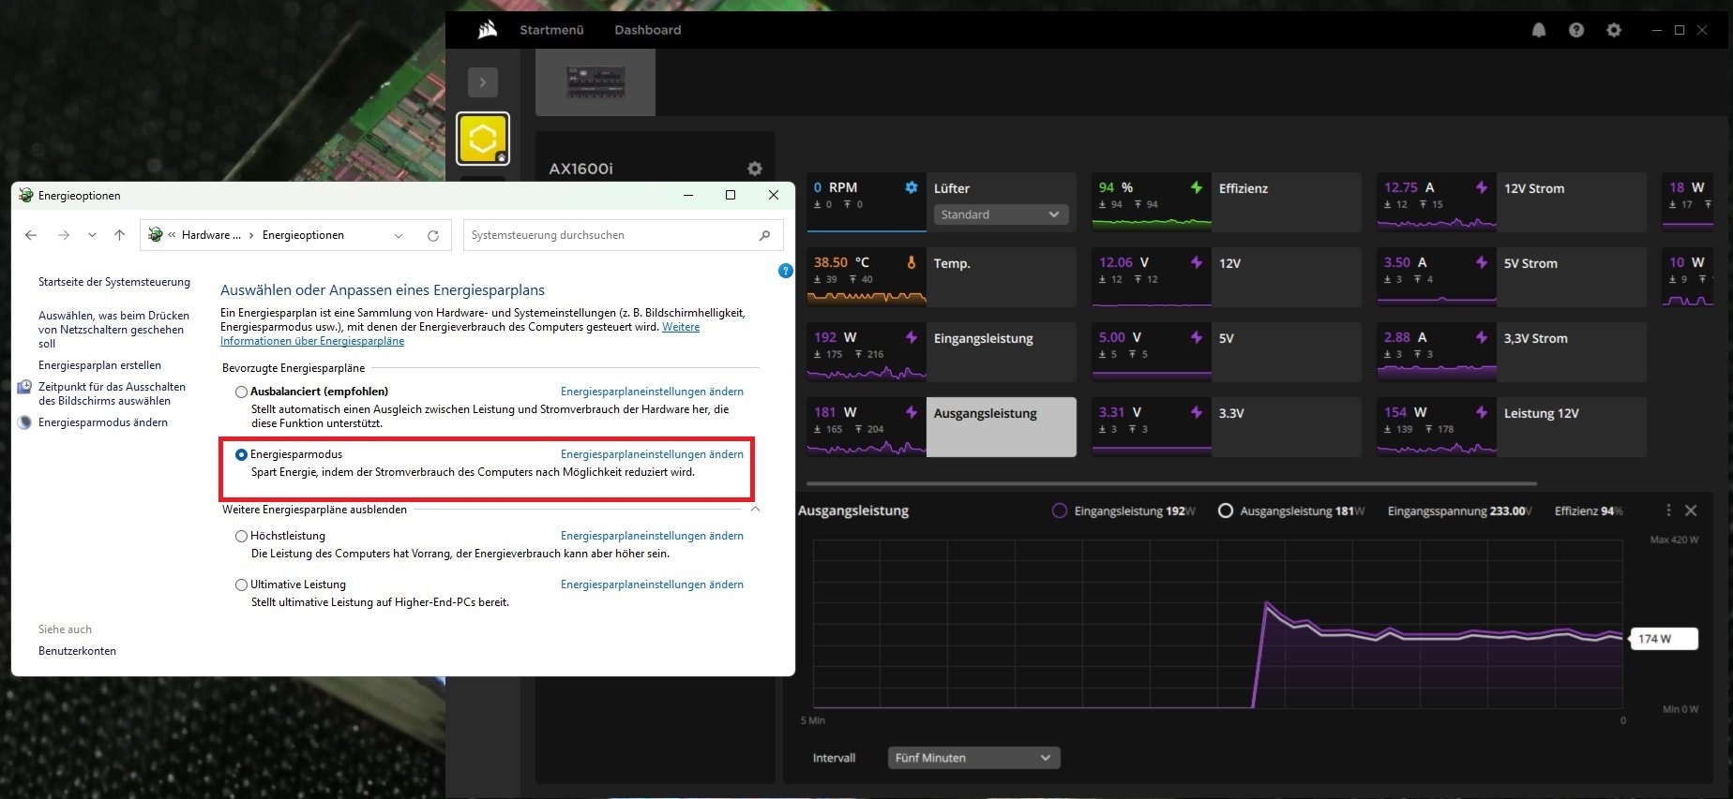This screenshot has width=1733, height=799.
Task: Refresh the Energieoptionen page
Action: click(x=433, y=235)
